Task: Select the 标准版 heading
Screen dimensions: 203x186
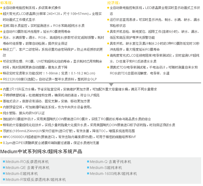Action: coord(7,2)
